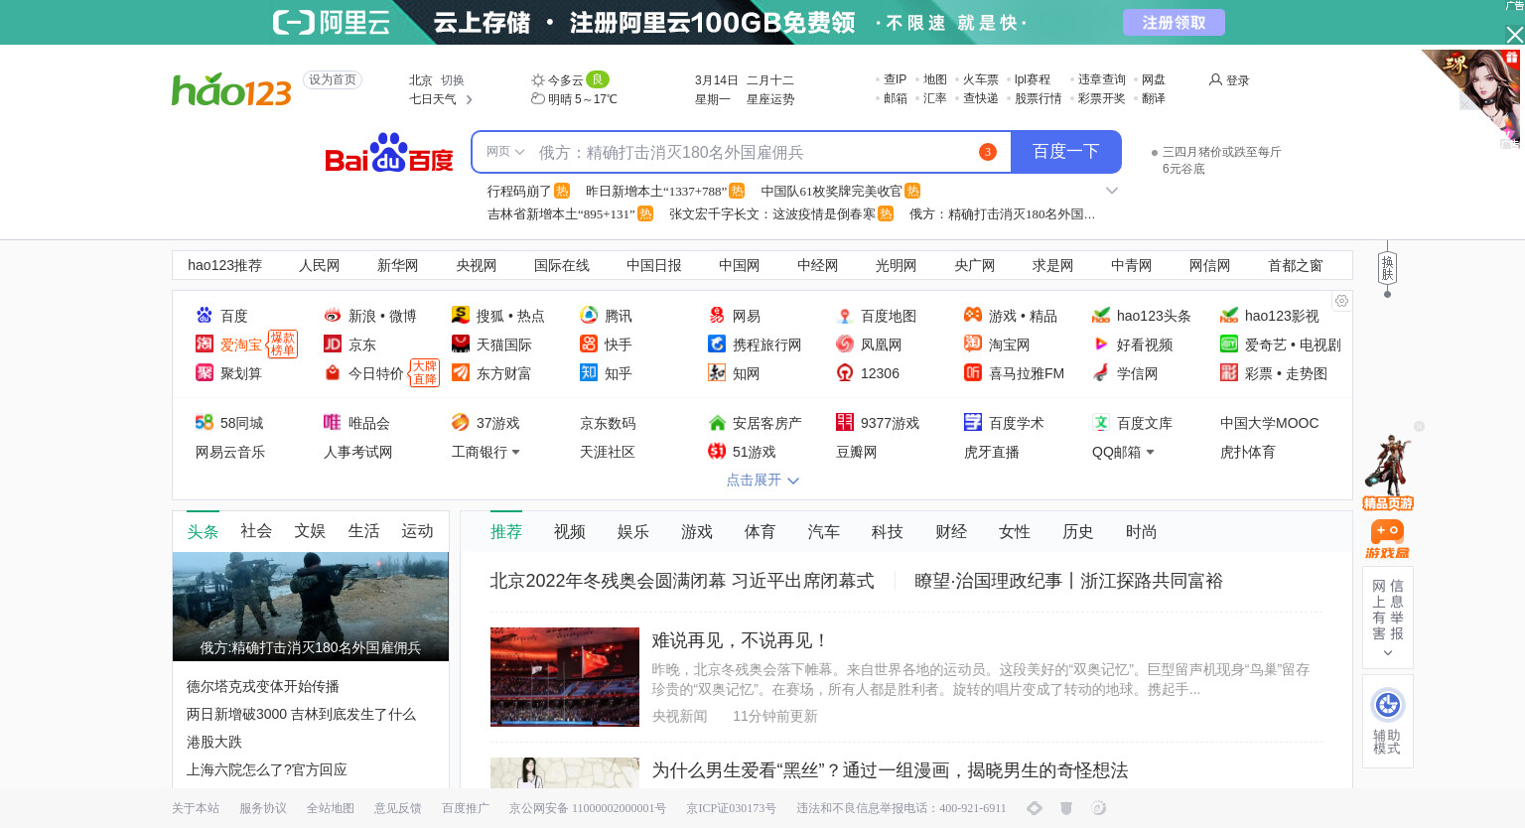The height and width of the screenshot is (828, 1525).
Task: Open the Baidu logo link
Action: pyautogui.click(x=389, y=153)
